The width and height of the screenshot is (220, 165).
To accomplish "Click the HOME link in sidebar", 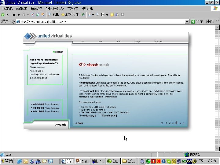I will click(58, 52).
